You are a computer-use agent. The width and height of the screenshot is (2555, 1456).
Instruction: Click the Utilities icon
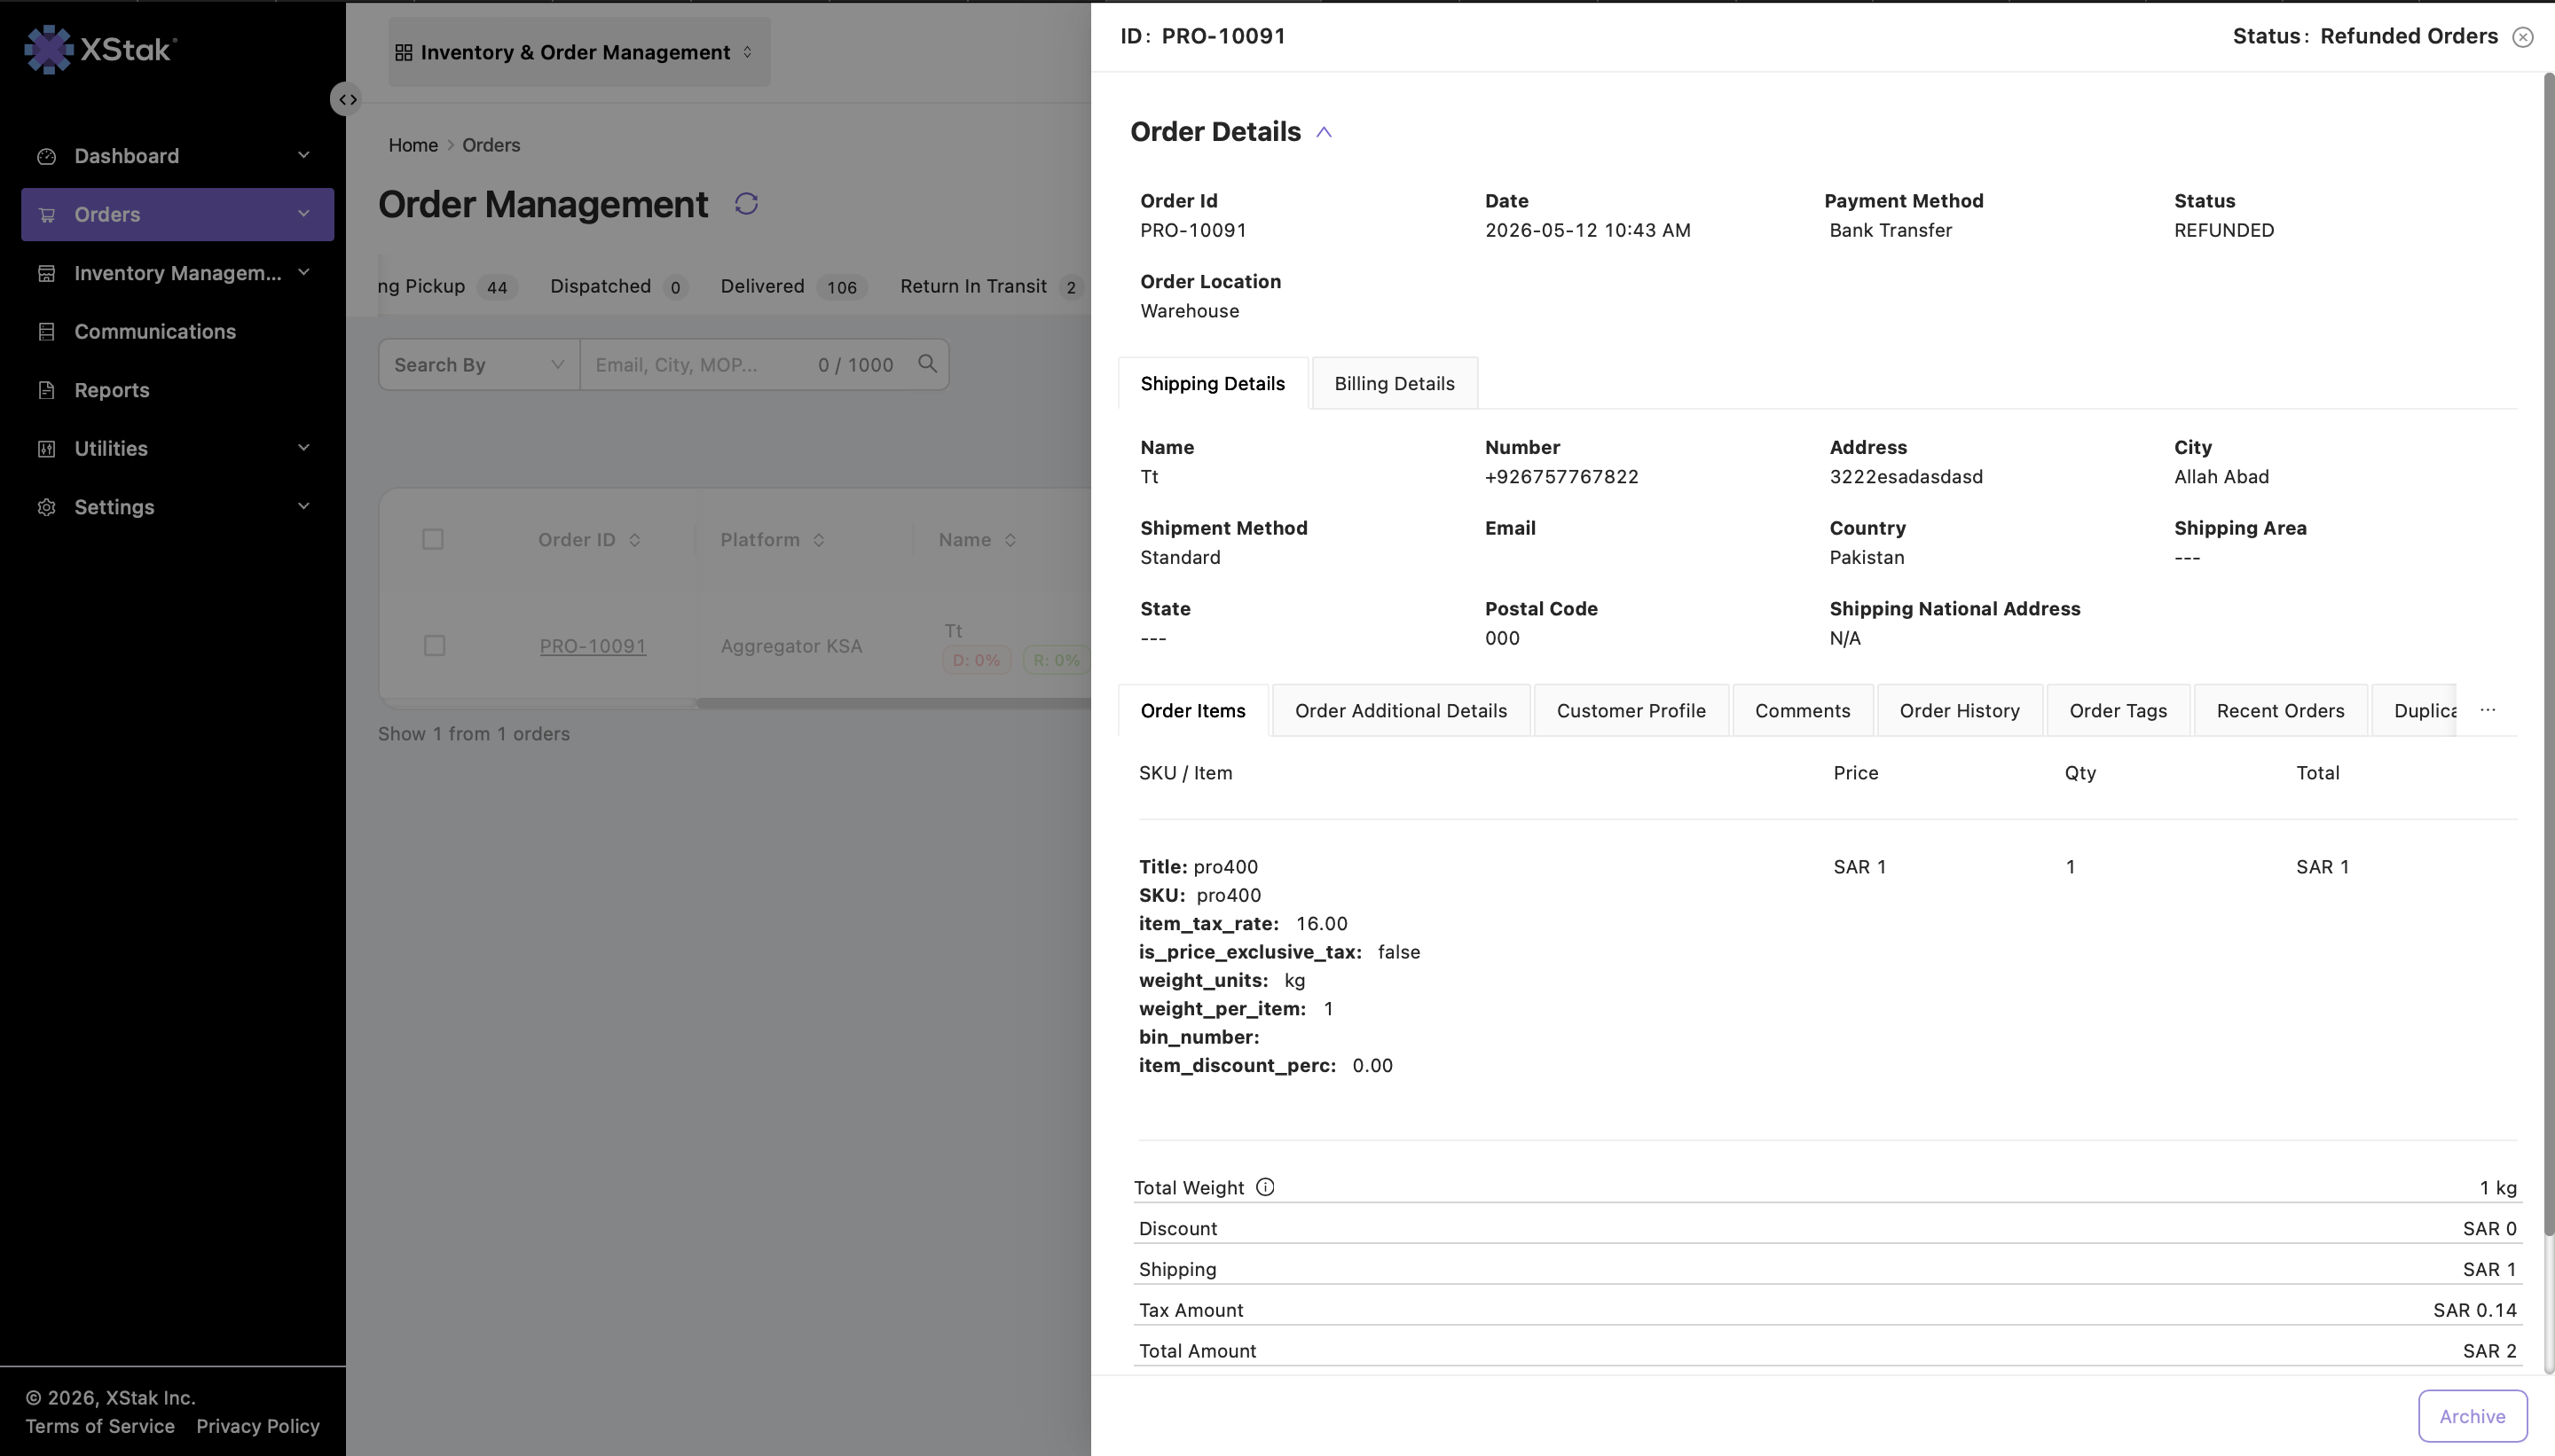[46, 449]
